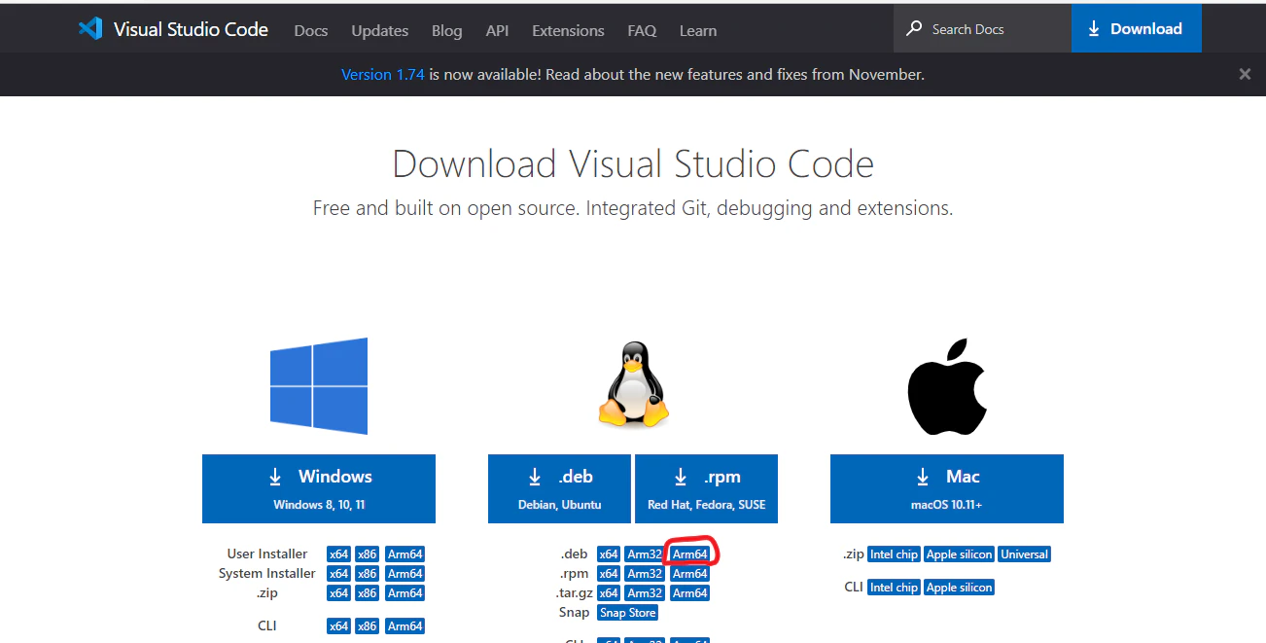The height and width of the screenshot is (643, 1266).
Task: Click the Download Visual Studio Code heading
Action: [x=633, y=164]
